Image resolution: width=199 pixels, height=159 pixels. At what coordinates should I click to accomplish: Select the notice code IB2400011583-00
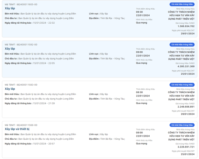[27, 85]
